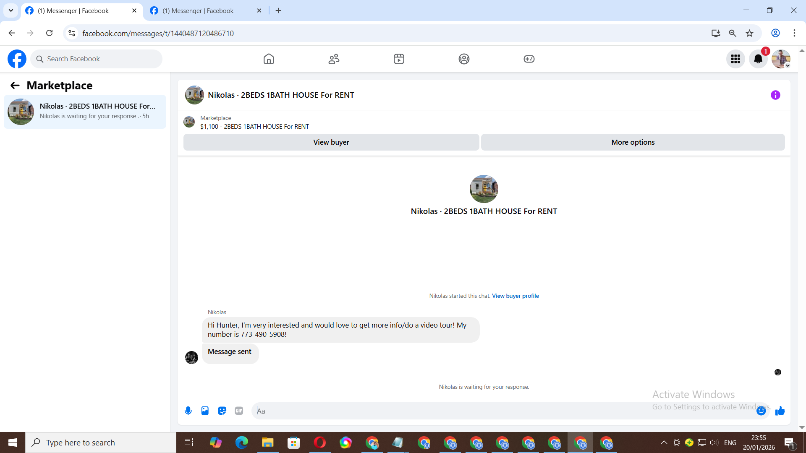Viewport: 806px width, 453px height.
Task: Open the Chrome three-dot menu
Action: (794, 33)
